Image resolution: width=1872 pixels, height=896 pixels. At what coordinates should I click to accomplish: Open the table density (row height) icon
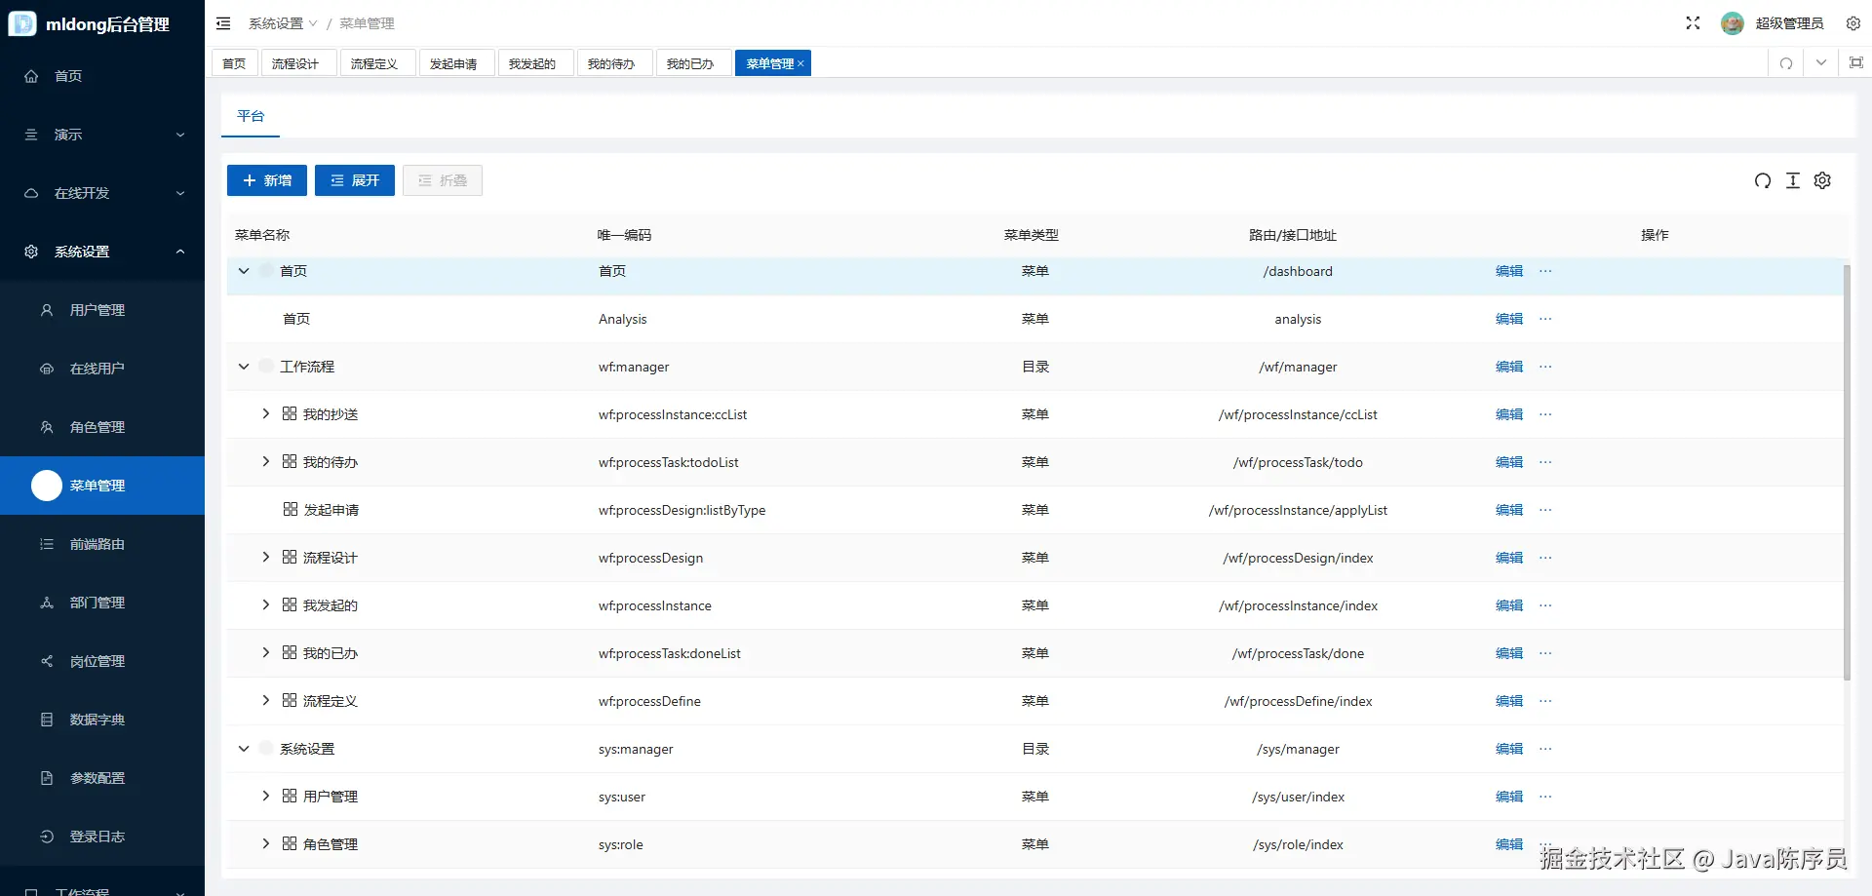point(1793,180)
